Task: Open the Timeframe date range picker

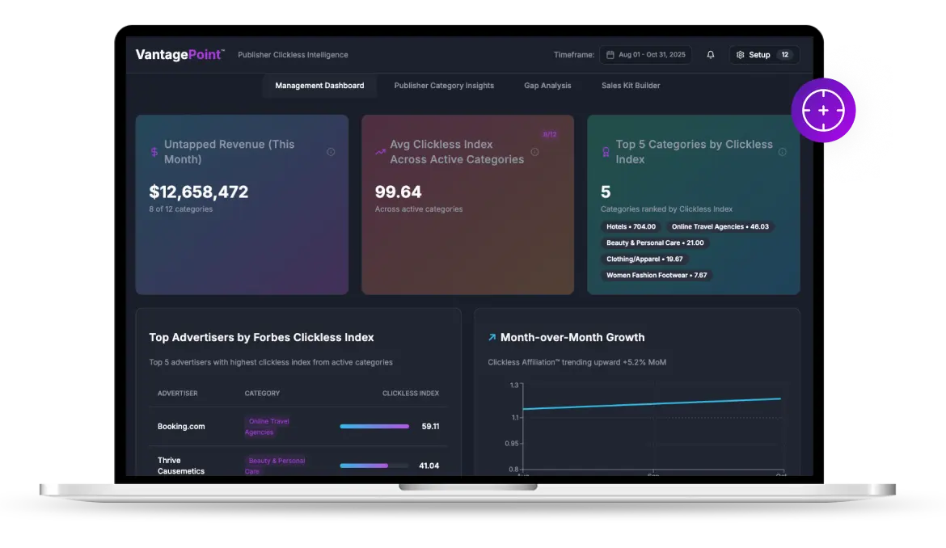Action: (x=645, y=55)
